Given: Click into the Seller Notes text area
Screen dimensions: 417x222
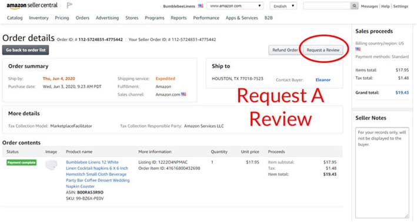Looking at the screenshot, I should (382, 173).
